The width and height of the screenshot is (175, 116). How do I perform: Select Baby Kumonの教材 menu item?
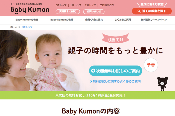pyautogui.click(x=62, y=20)
